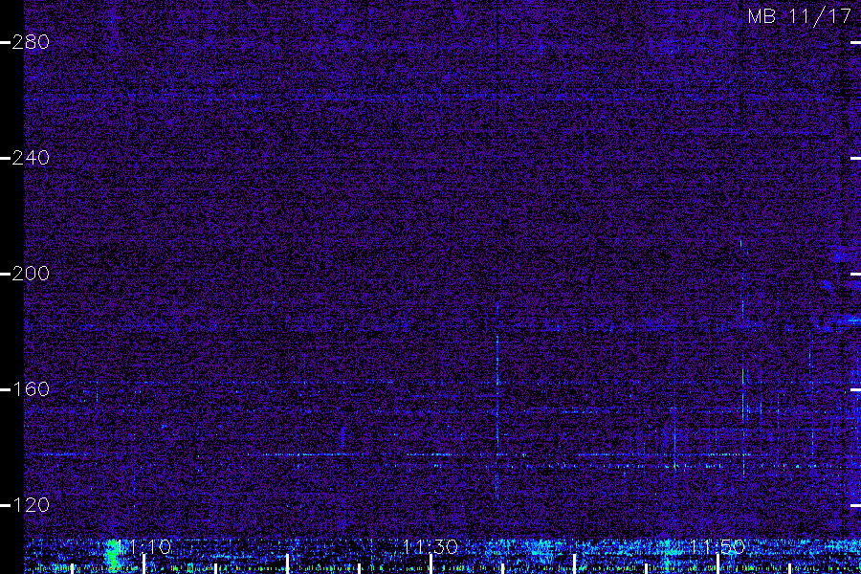This screenshot has width=861, height=574.
Task: Click the 280 frequency axis label
Action: click(31, 42)
